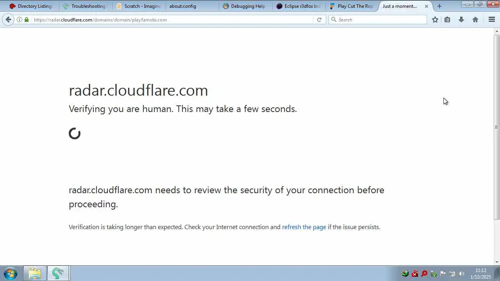This screenshot has height=281, width=500.
Task: Reload the page using the refresh icon
Action: (319, 20)
